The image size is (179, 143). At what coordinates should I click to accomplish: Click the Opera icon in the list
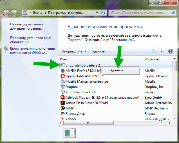tap(62, 76)
